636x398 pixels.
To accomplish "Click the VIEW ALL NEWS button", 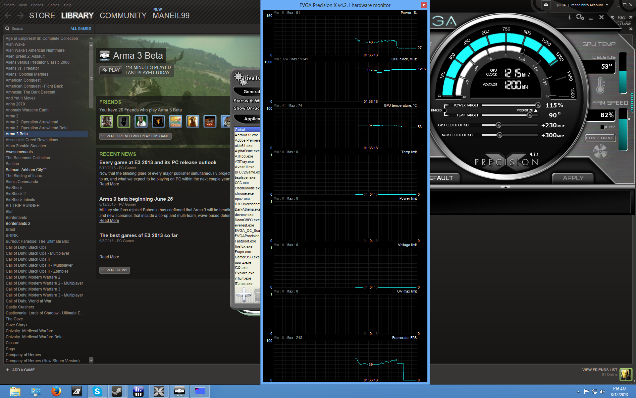I will tap(114, 270).
